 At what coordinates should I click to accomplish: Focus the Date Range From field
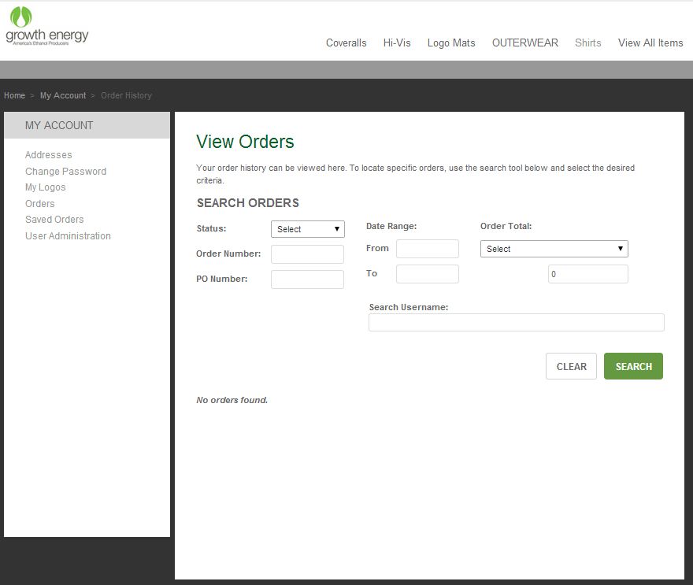point(427,249)
